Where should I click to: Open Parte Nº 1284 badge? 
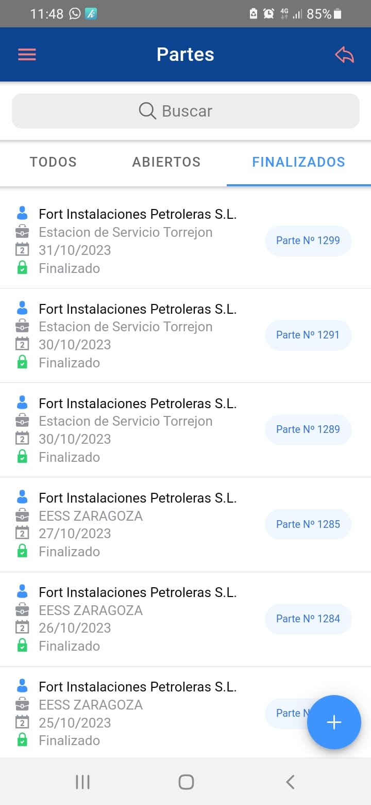[x=308, y=619]
